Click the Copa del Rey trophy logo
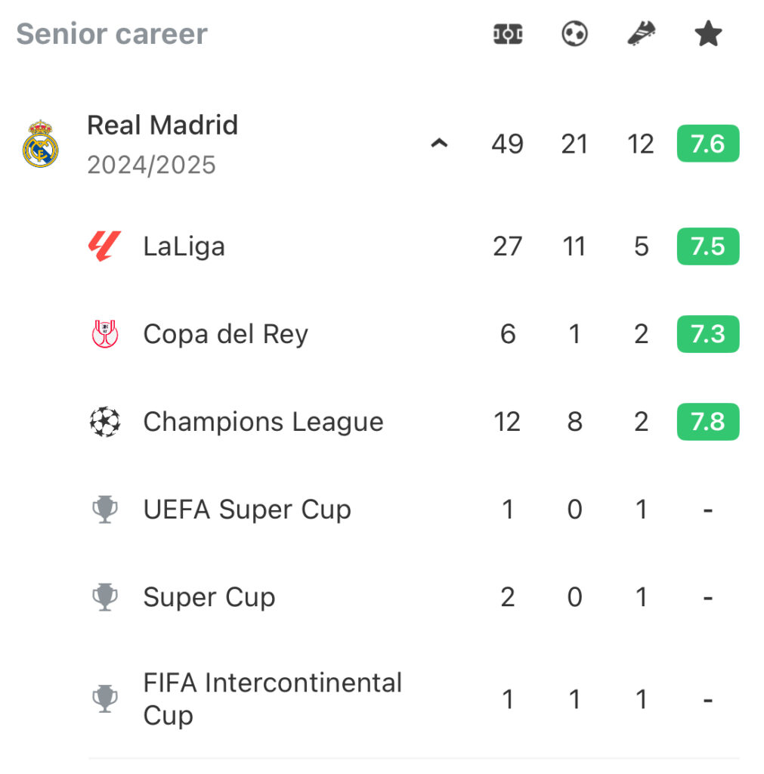 pos(104,333)
